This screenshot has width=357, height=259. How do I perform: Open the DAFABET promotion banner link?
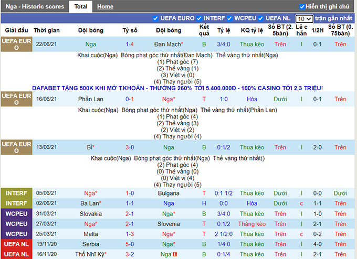click(x=177, y=88)
